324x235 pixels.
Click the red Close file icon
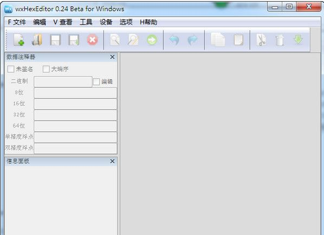92,40
